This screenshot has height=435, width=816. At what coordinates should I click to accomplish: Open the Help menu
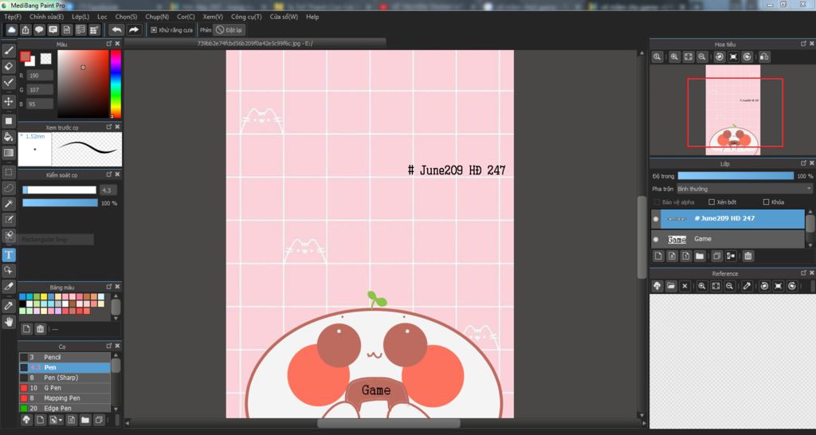pos(312,17)
